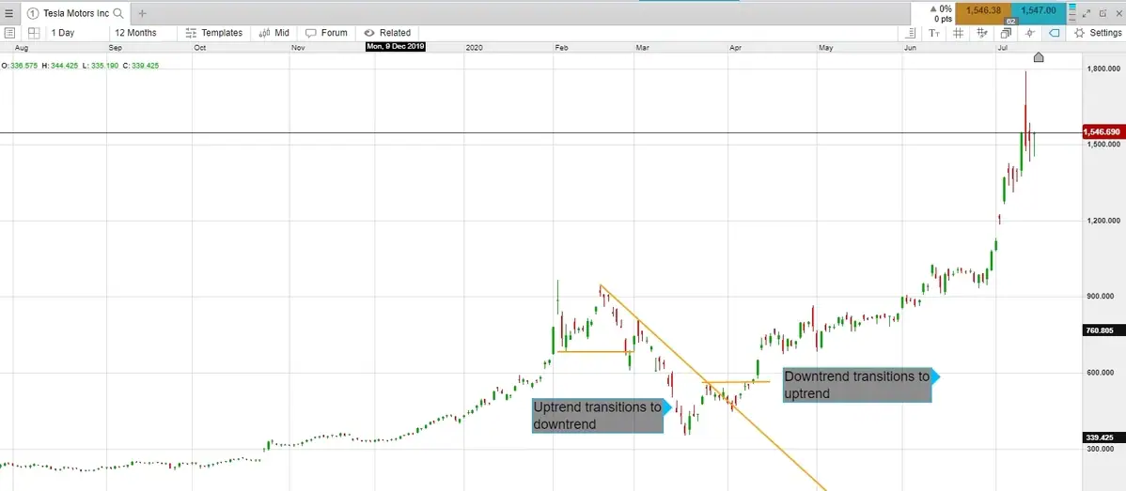Toggle the chart gridlines icon

tap(958, 33)
